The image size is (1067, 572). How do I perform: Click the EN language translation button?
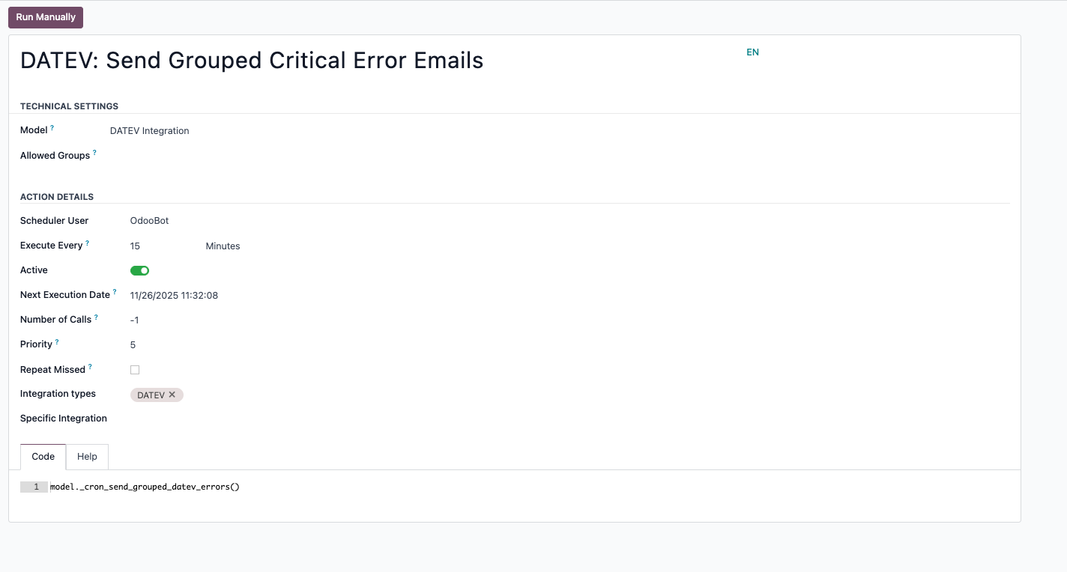tap(753, 52)
